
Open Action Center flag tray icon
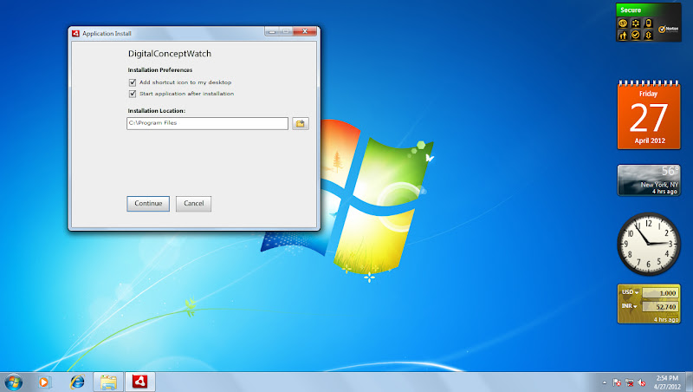[617, 382]
